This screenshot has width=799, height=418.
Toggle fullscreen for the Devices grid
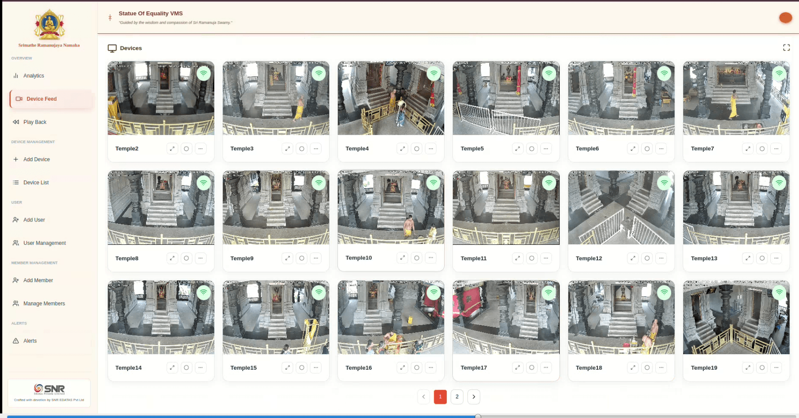(786, 48)
